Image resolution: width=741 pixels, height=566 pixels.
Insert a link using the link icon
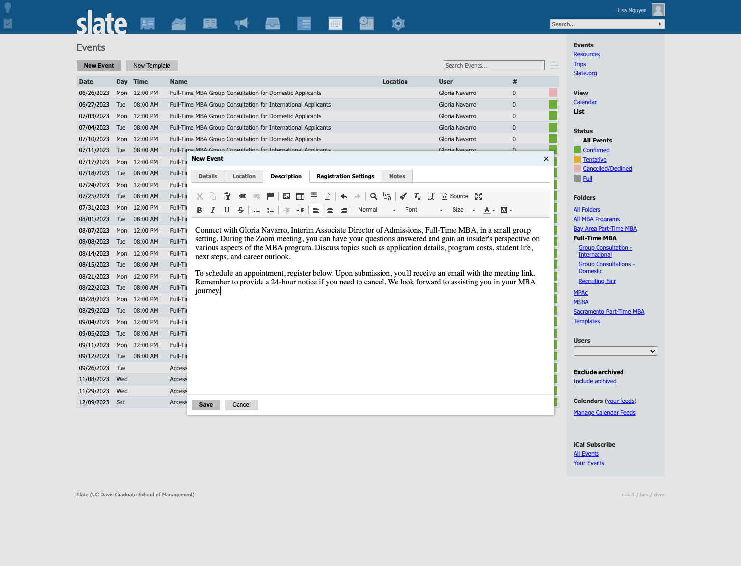coord(243,196)
